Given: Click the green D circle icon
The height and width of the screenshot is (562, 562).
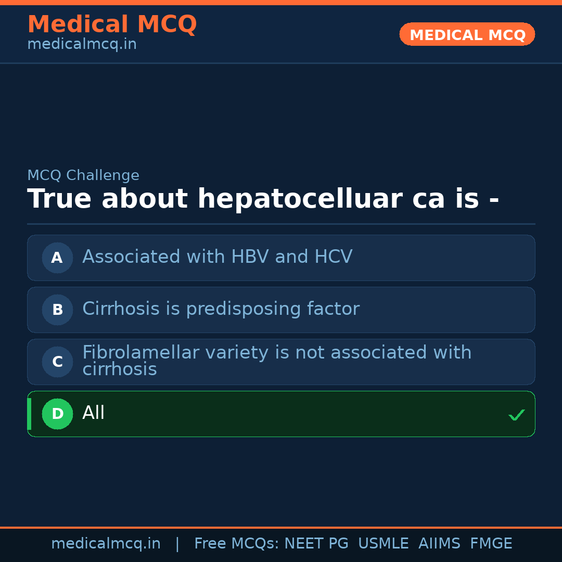Looking at the screenshot, I should pyautogui.click(x=57, y=414).
